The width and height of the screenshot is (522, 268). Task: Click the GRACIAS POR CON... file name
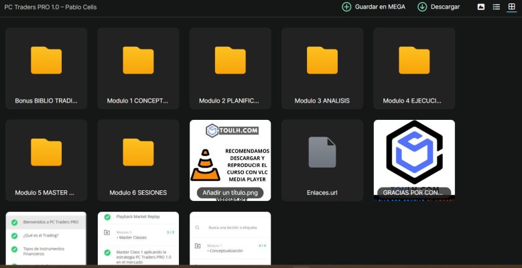[x=413, y=192]
